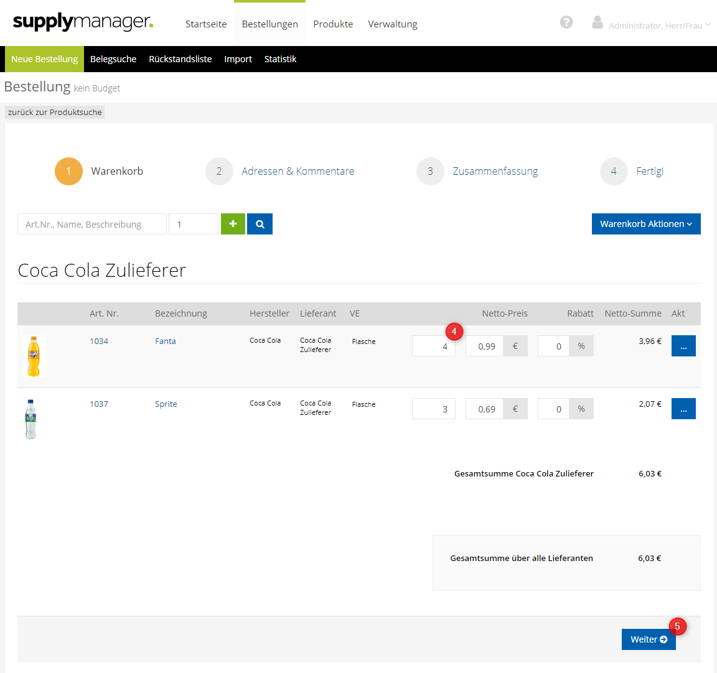Open article number 1034 link
The width and height of the screenshot is (717, 673).
coord(99,341)
